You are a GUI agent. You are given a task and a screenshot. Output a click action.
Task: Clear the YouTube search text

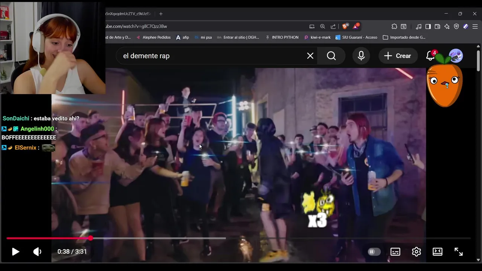[x=310, y=56]
